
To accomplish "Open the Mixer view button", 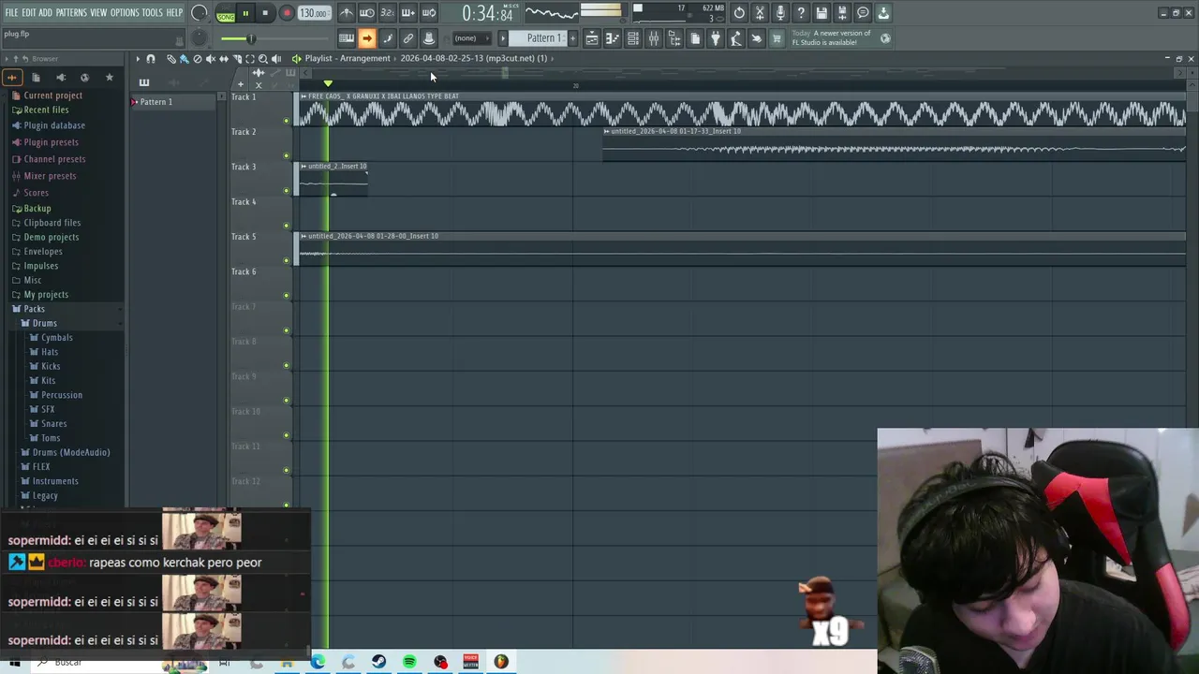I will (x=654, y=38).
